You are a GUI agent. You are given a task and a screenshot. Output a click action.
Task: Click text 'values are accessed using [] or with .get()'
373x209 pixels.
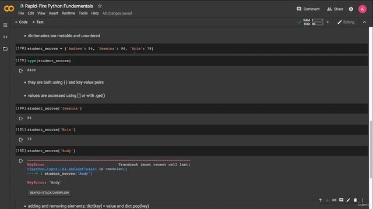(66, 96)
